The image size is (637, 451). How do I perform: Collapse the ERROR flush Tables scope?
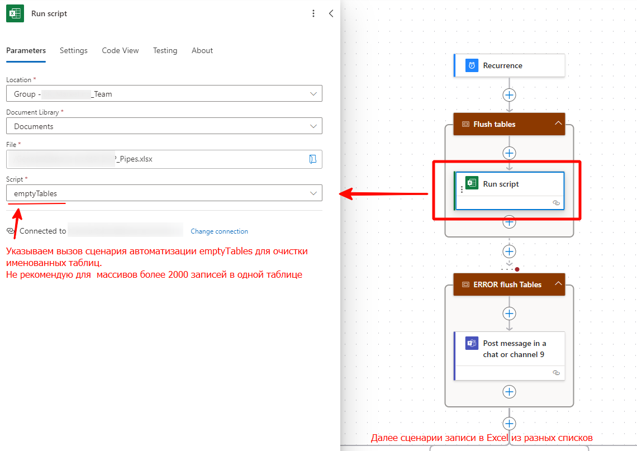point(557,284)
